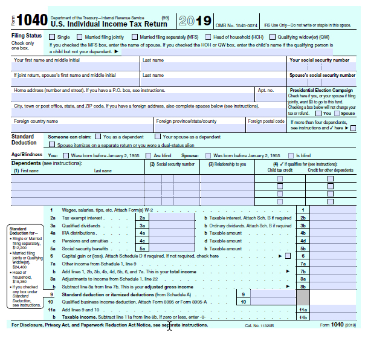This screenshot has height=338, width=365.
Task: Click line 4a IRA distributions field
Action: [x=172, y=233]
